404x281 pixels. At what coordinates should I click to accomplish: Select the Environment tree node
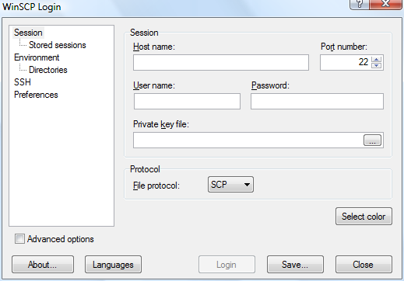tap(37, 57)
